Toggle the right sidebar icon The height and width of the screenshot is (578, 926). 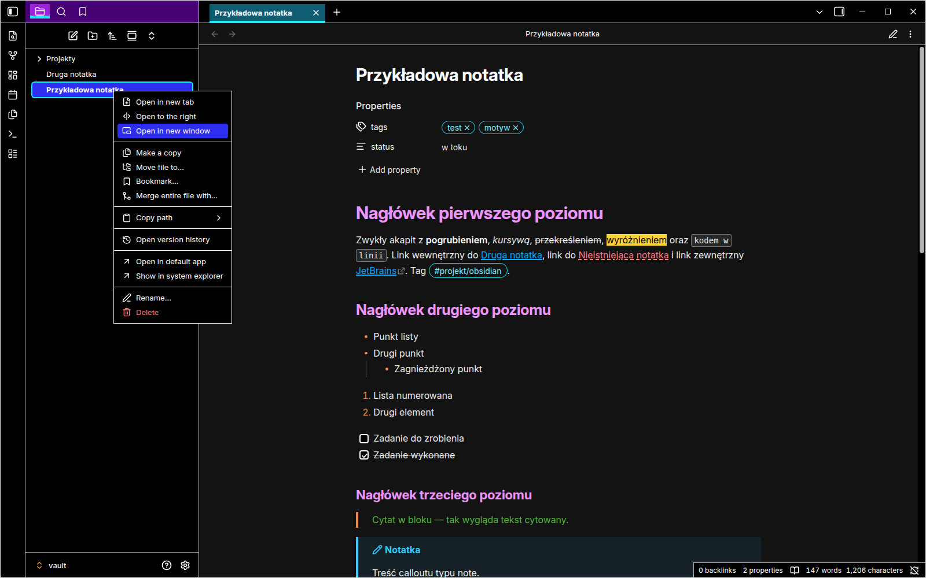click(x=839, y=12)
